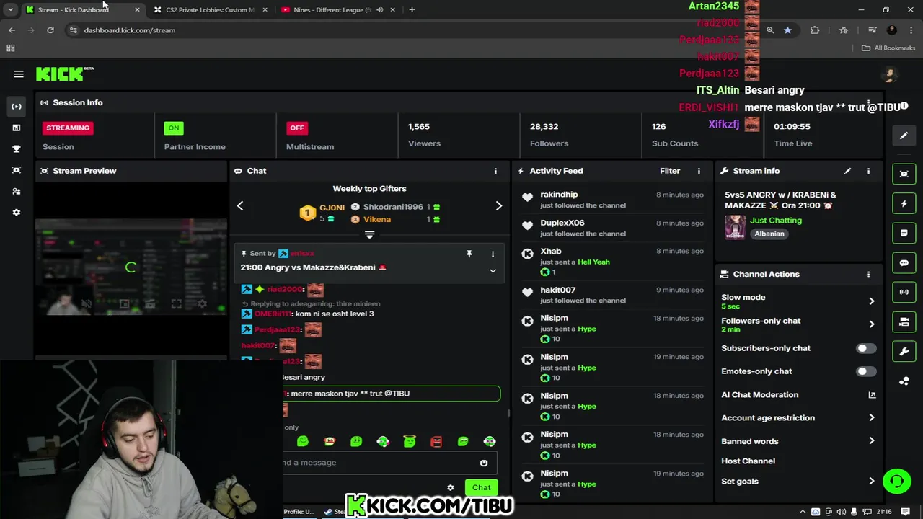
Task: Expand the pinned message chevron
Action: (x=493, y=271)
